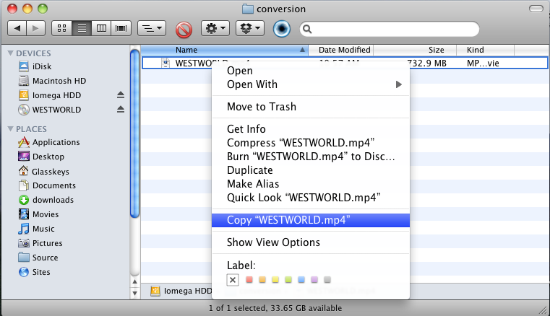Eject the Iomega HDD drive
Image resolution: width=550 pixels, height=316 pixels.
click(x=121, y=95)
